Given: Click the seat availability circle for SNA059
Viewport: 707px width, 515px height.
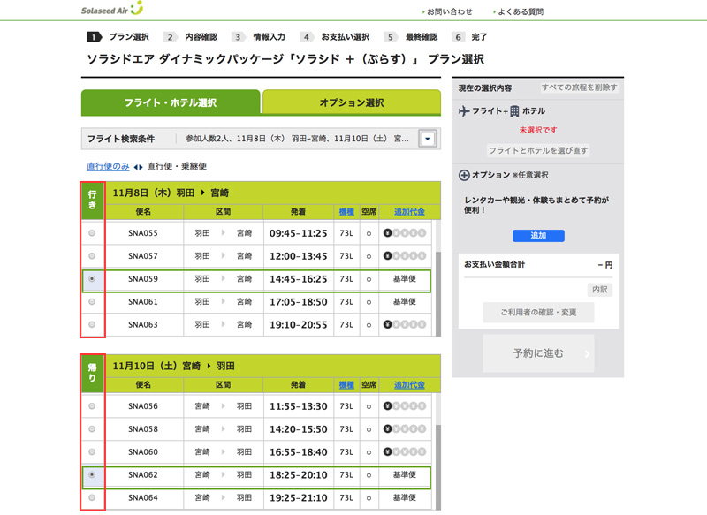Looking at the screenshot, I should click(369, 279).
